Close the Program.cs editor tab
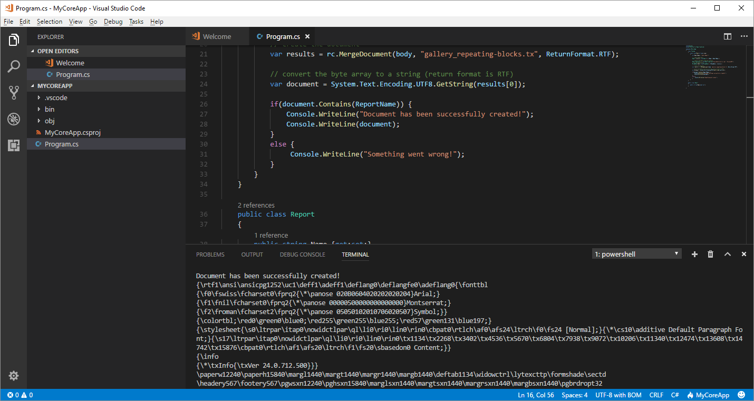Viewport: 754px width, 401px height. coord(307,36)
